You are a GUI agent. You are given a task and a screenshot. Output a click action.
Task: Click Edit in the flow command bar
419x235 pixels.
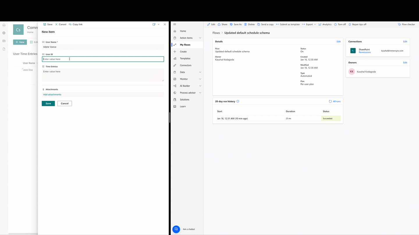211,24
